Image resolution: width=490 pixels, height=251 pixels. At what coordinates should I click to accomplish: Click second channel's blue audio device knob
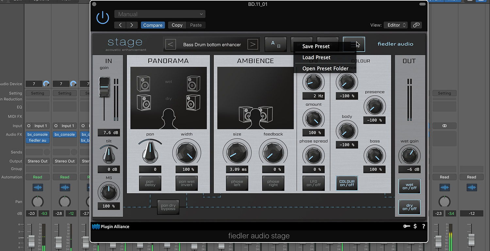point(73,84)
